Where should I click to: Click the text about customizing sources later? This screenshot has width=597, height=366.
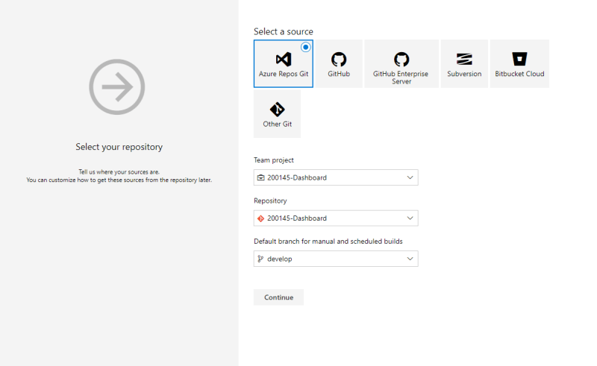click(x=119, y=180)
